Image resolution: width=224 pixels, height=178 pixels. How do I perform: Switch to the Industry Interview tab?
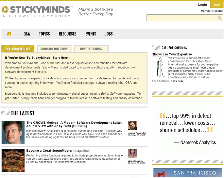click(54, 49)
